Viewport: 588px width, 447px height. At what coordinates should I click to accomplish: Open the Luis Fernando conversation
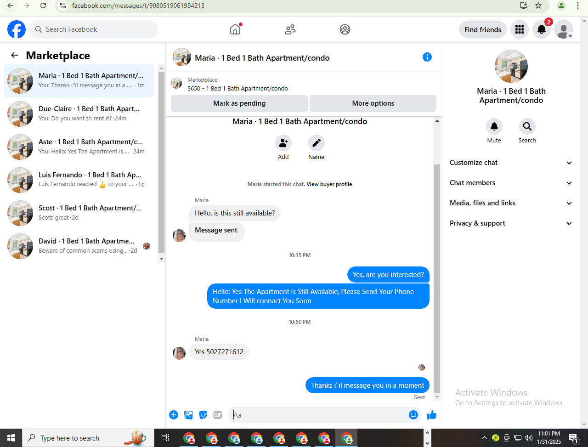coord(79,180)
